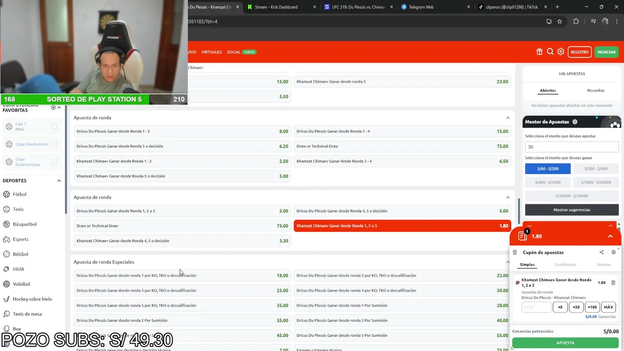Add a favorite competition with the plus icon

(53, 107)
